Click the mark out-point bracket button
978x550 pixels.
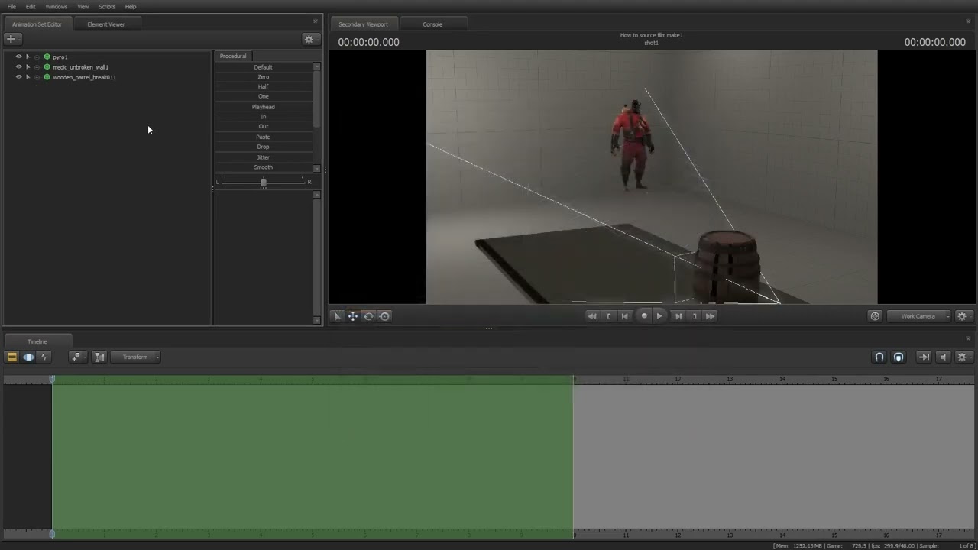pyautogui.click(x=694, y=316)
